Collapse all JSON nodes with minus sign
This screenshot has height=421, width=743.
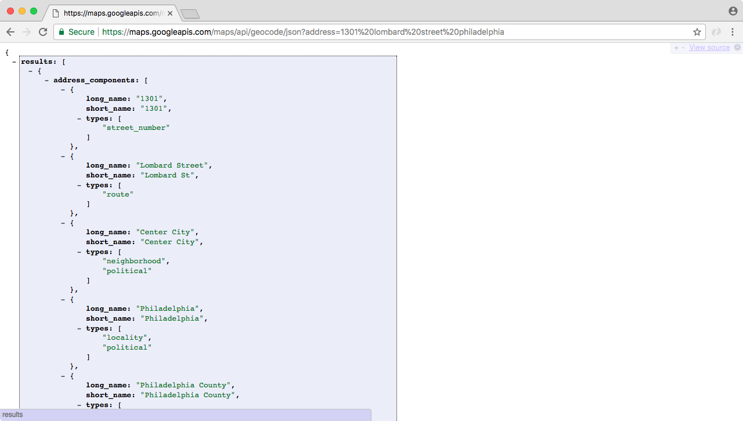coord(683,48)
